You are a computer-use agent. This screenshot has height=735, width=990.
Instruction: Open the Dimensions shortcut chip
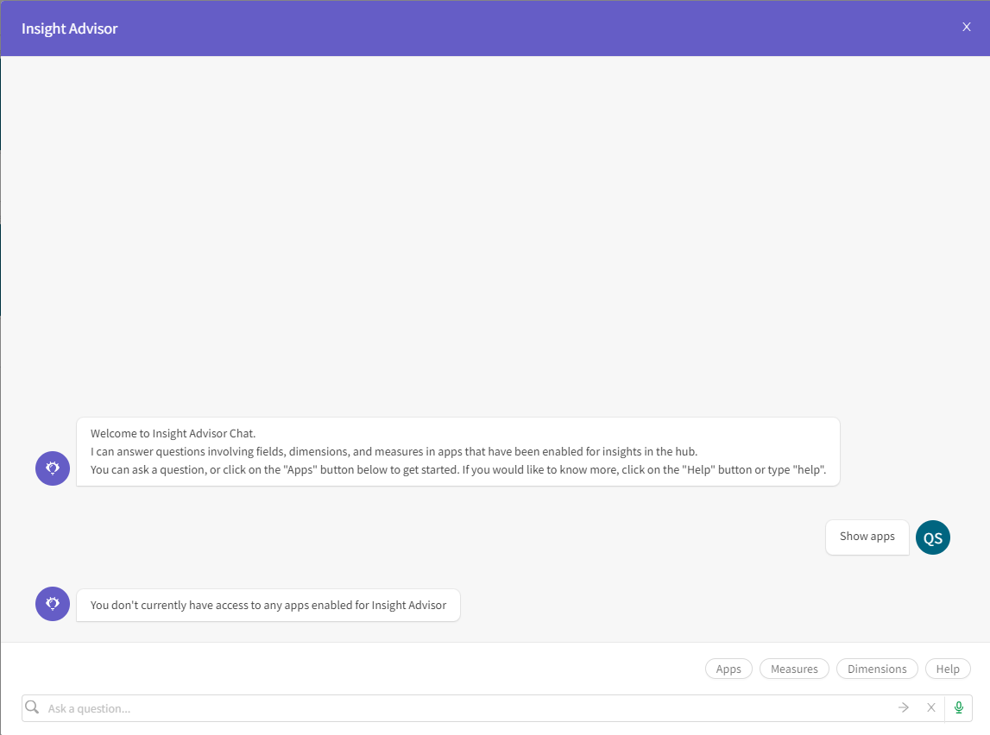pyautogui.click(x=877, y=669)
